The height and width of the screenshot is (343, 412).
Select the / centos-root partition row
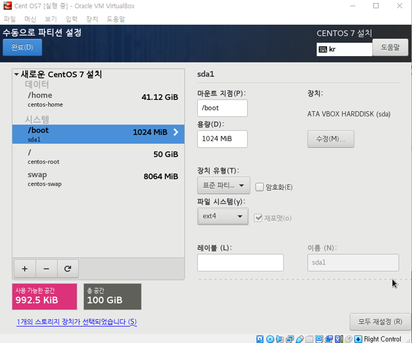[98, 156]
